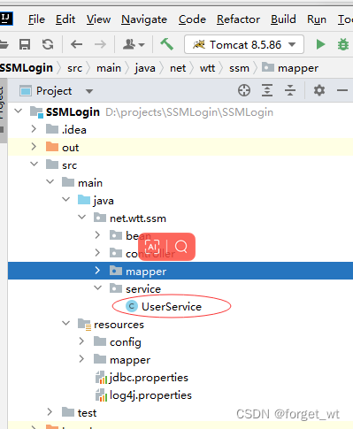This screenshot has height=429, width=353.
Task: Click src in the breadcrumb bar
Action: pos(75,68)
